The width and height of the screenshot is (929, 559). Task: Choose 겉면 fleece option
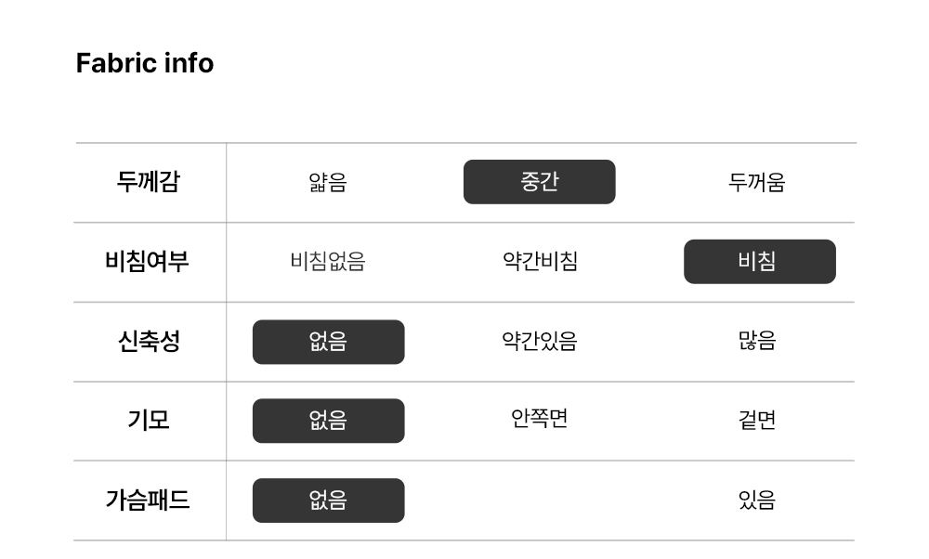pos(756,420)
